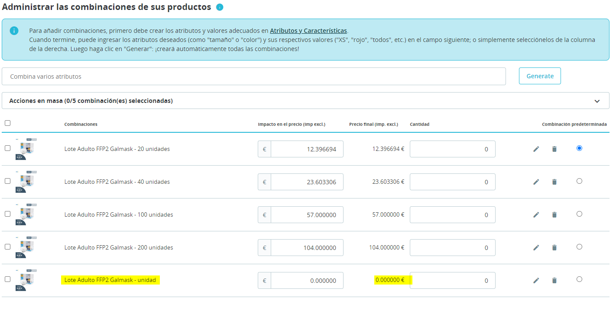The image size is (616, 320).
Task: Click final price '23.603306 €'
Action: point(388,182)
